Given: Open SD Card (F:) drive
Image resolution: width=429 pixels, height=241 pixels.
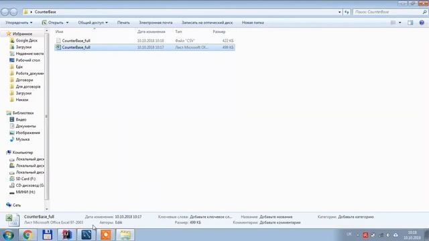Looking at the screenshot, I should (25, 179).
